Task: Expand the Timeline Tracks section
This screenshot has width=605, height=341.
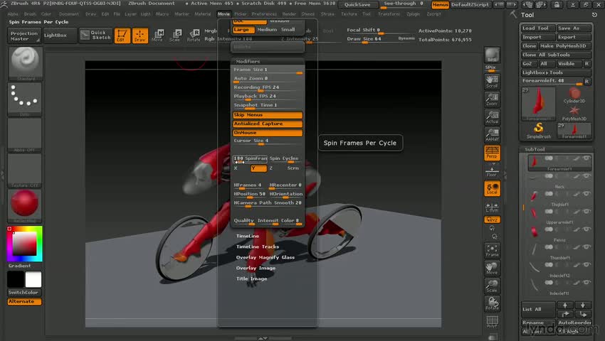Action: (x=258, y=247)
